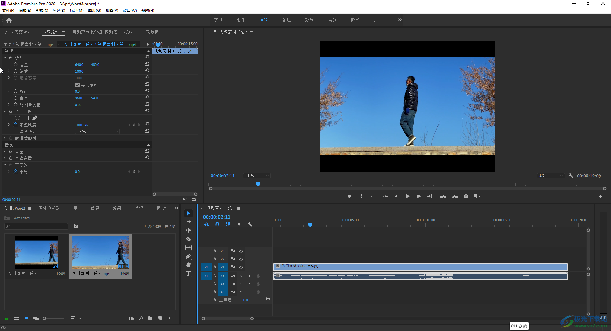Select the Track Select Forward tool
Viewport: 611px width, 331px height.
point(188,222)
